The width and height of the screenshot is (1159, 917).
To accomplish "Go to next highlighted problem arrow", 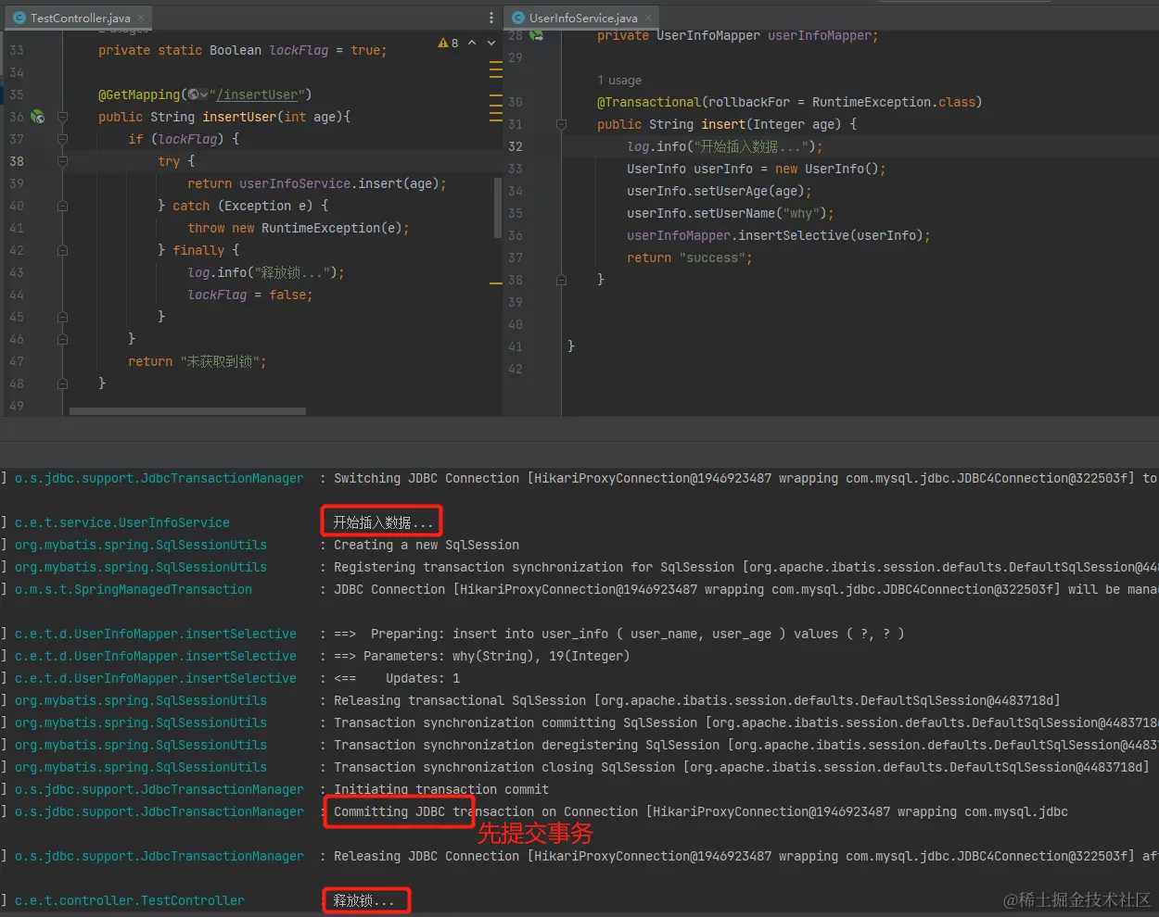I will coord(490,43).
